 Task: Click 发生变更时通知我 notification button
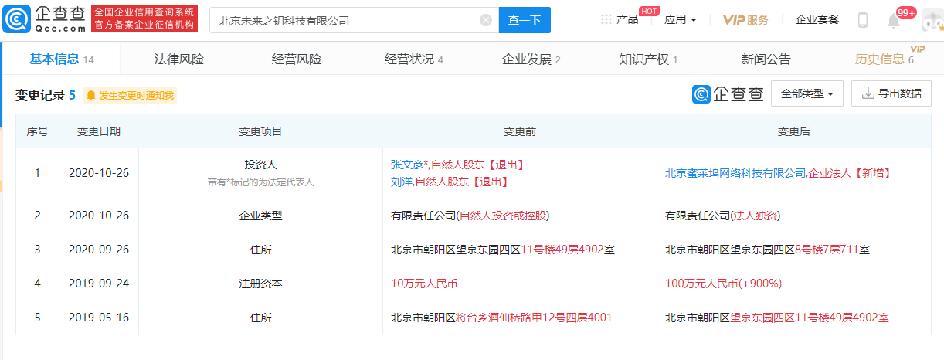pyautogui.click(x=131, y=95)
